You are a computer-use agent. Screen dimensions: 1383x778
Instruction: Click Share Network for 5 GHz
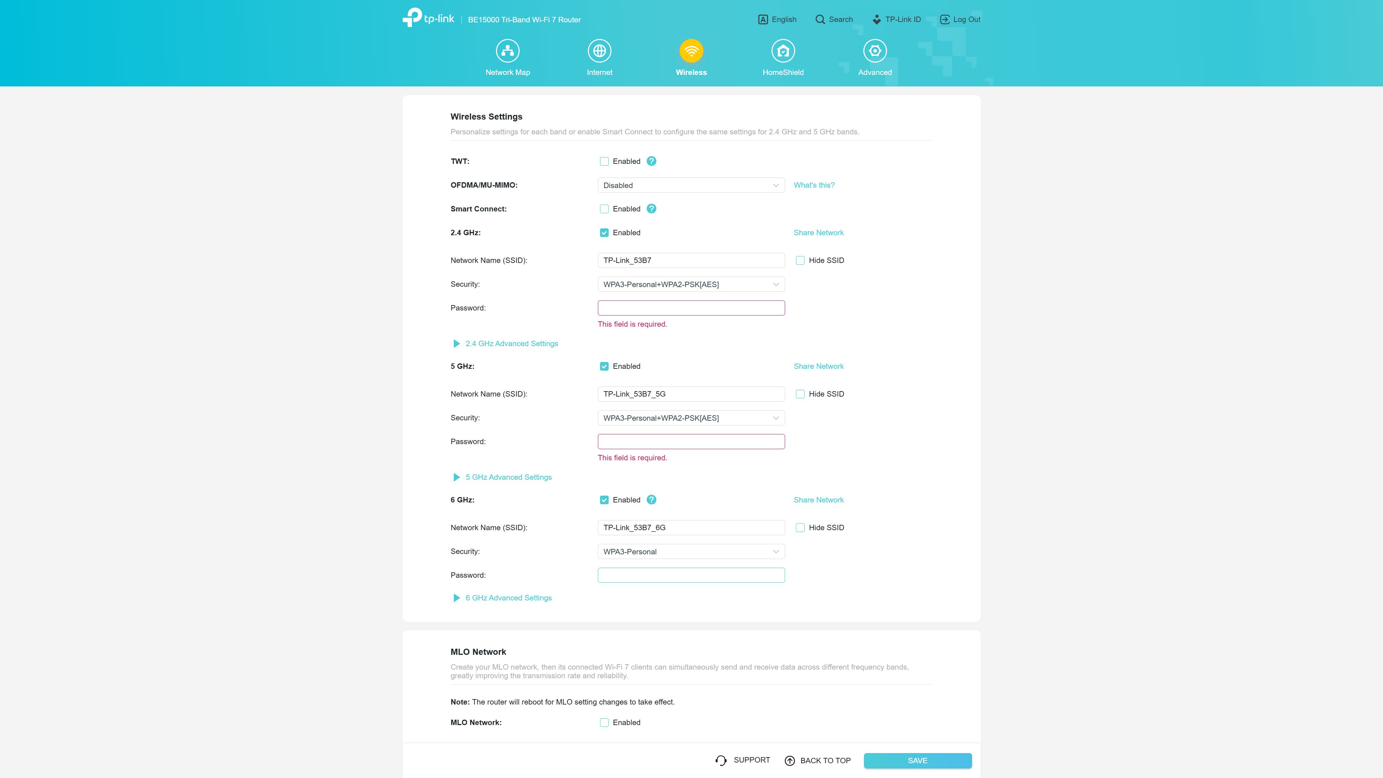click(x=819, y=366)
